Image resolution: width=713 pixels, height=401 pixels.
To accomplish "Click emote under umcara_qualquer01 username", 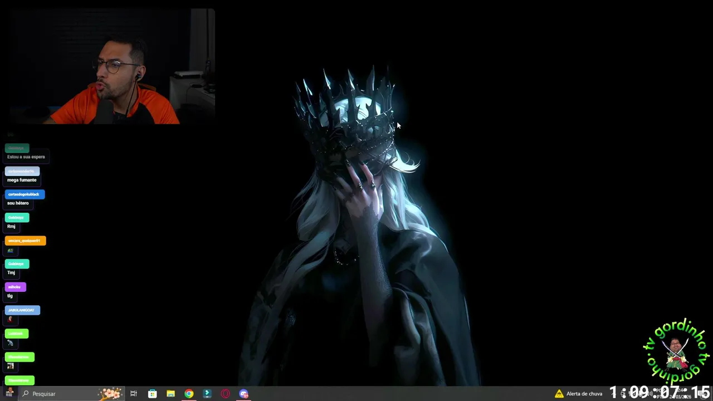I will click(x=10, y=250).
